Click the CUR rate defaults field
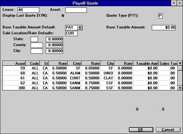183x134 pixels. coord(71,33)
